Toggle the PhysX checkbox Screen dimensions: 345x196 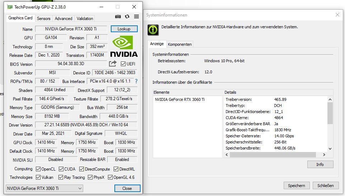tap(90, 177)
